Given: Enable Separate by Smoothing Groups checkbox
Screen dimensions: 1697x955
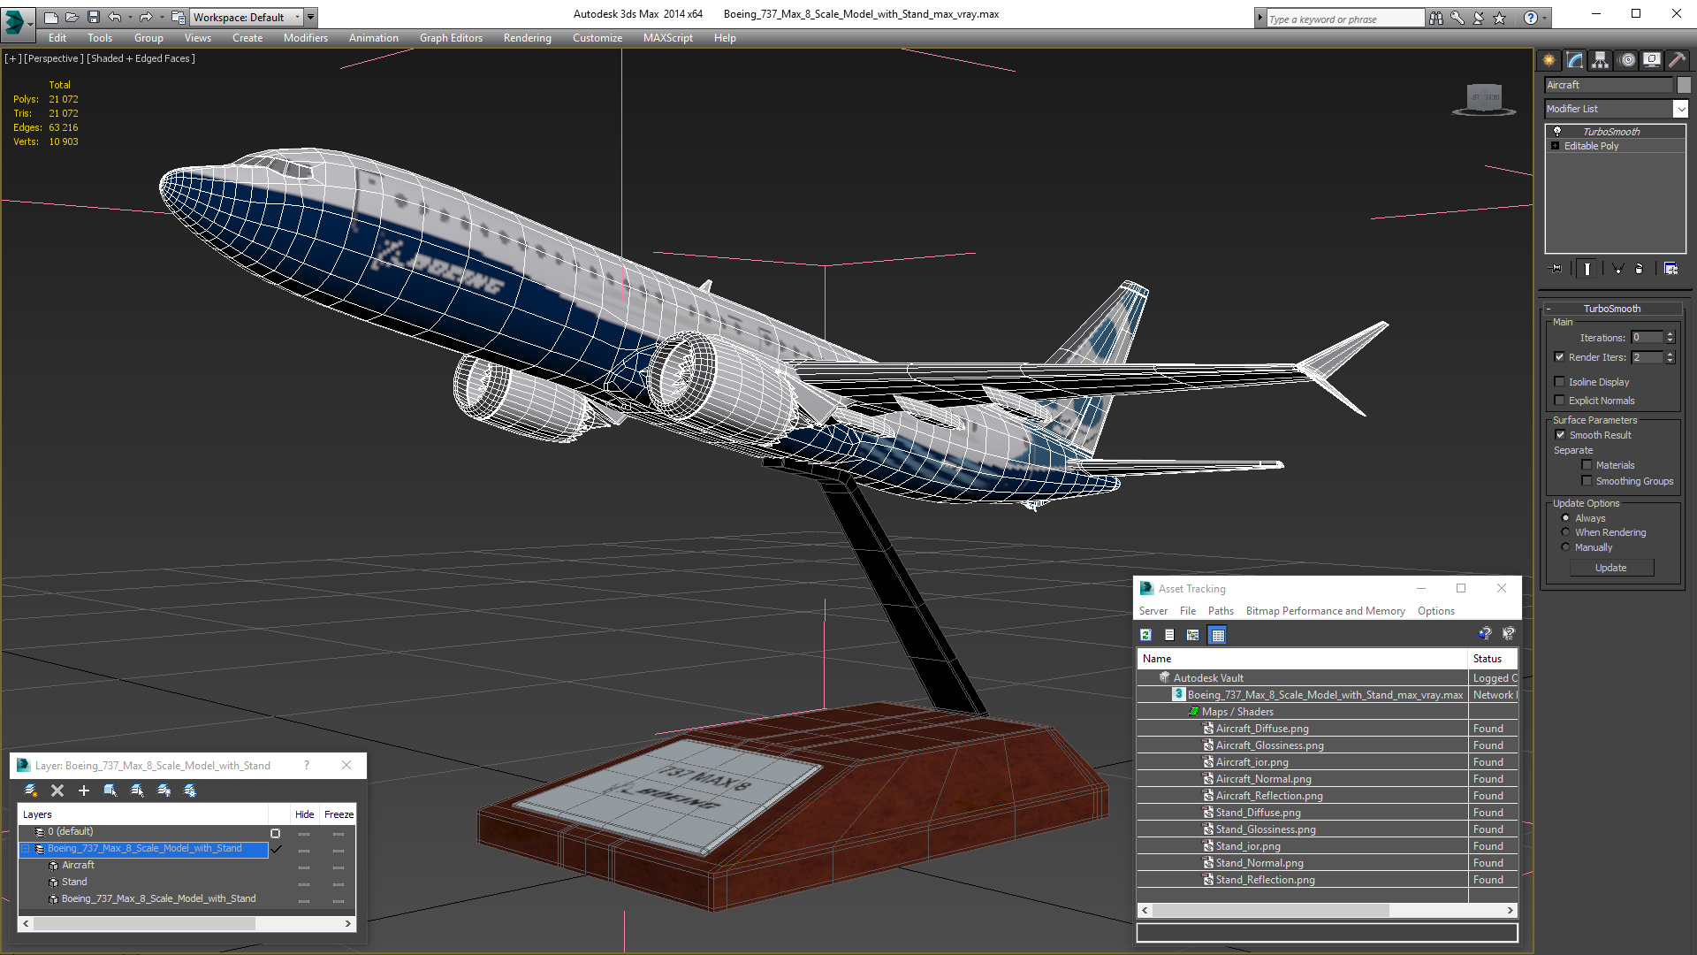Looking at the screenshot, I should [1587, 481].
